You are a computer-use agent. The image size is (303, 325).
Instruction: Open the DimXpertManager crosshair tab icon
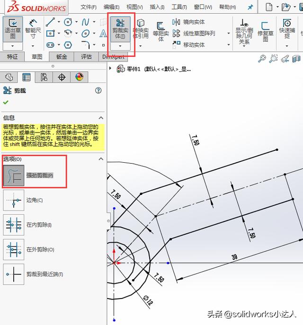[x=62, y=77]
